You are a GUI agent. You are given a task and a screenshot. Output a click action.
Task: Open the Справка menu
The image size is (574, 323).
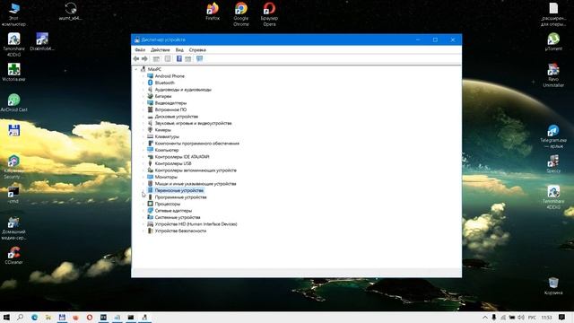tap(197, 50)
